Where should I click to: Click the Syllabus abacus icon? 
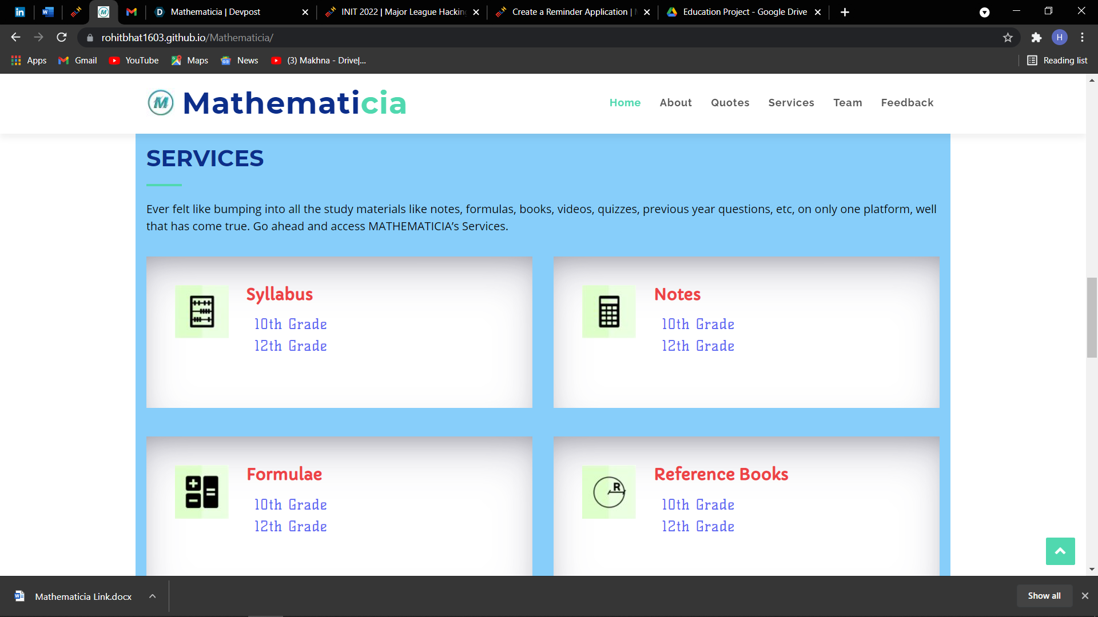[201, 312]
